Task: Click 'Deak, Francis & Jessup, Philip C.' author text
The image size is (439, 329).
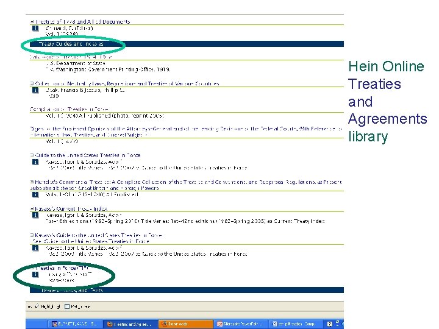Action: (x=85, y=90)
